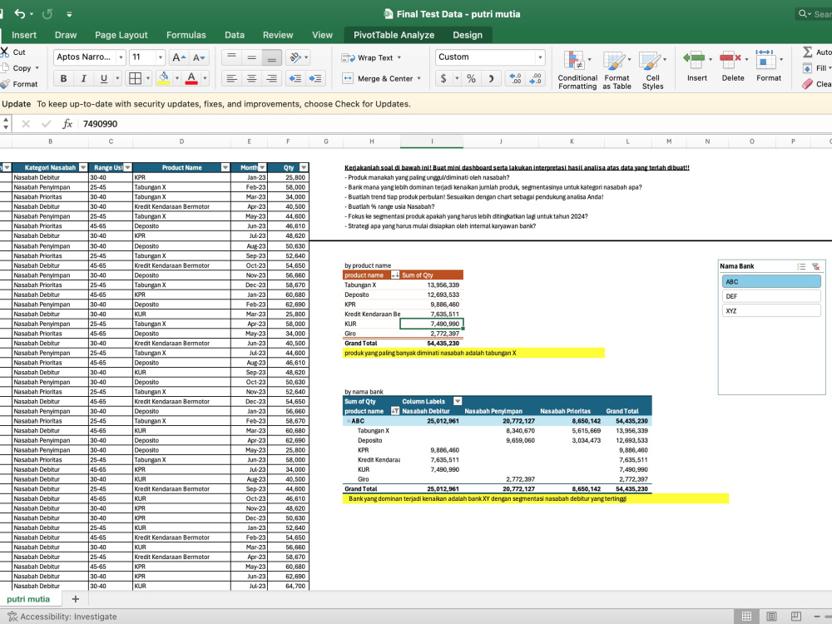Click Comma Style icon
Image resolution: width=832 pixels, height=624 pixels.
point(492,78)
